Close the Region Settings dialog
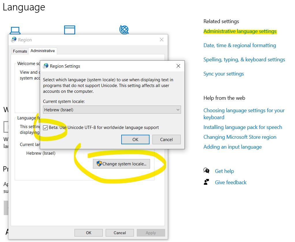This screenshot has width=295, height=242. pyautogui.click(x=178, y=66)
